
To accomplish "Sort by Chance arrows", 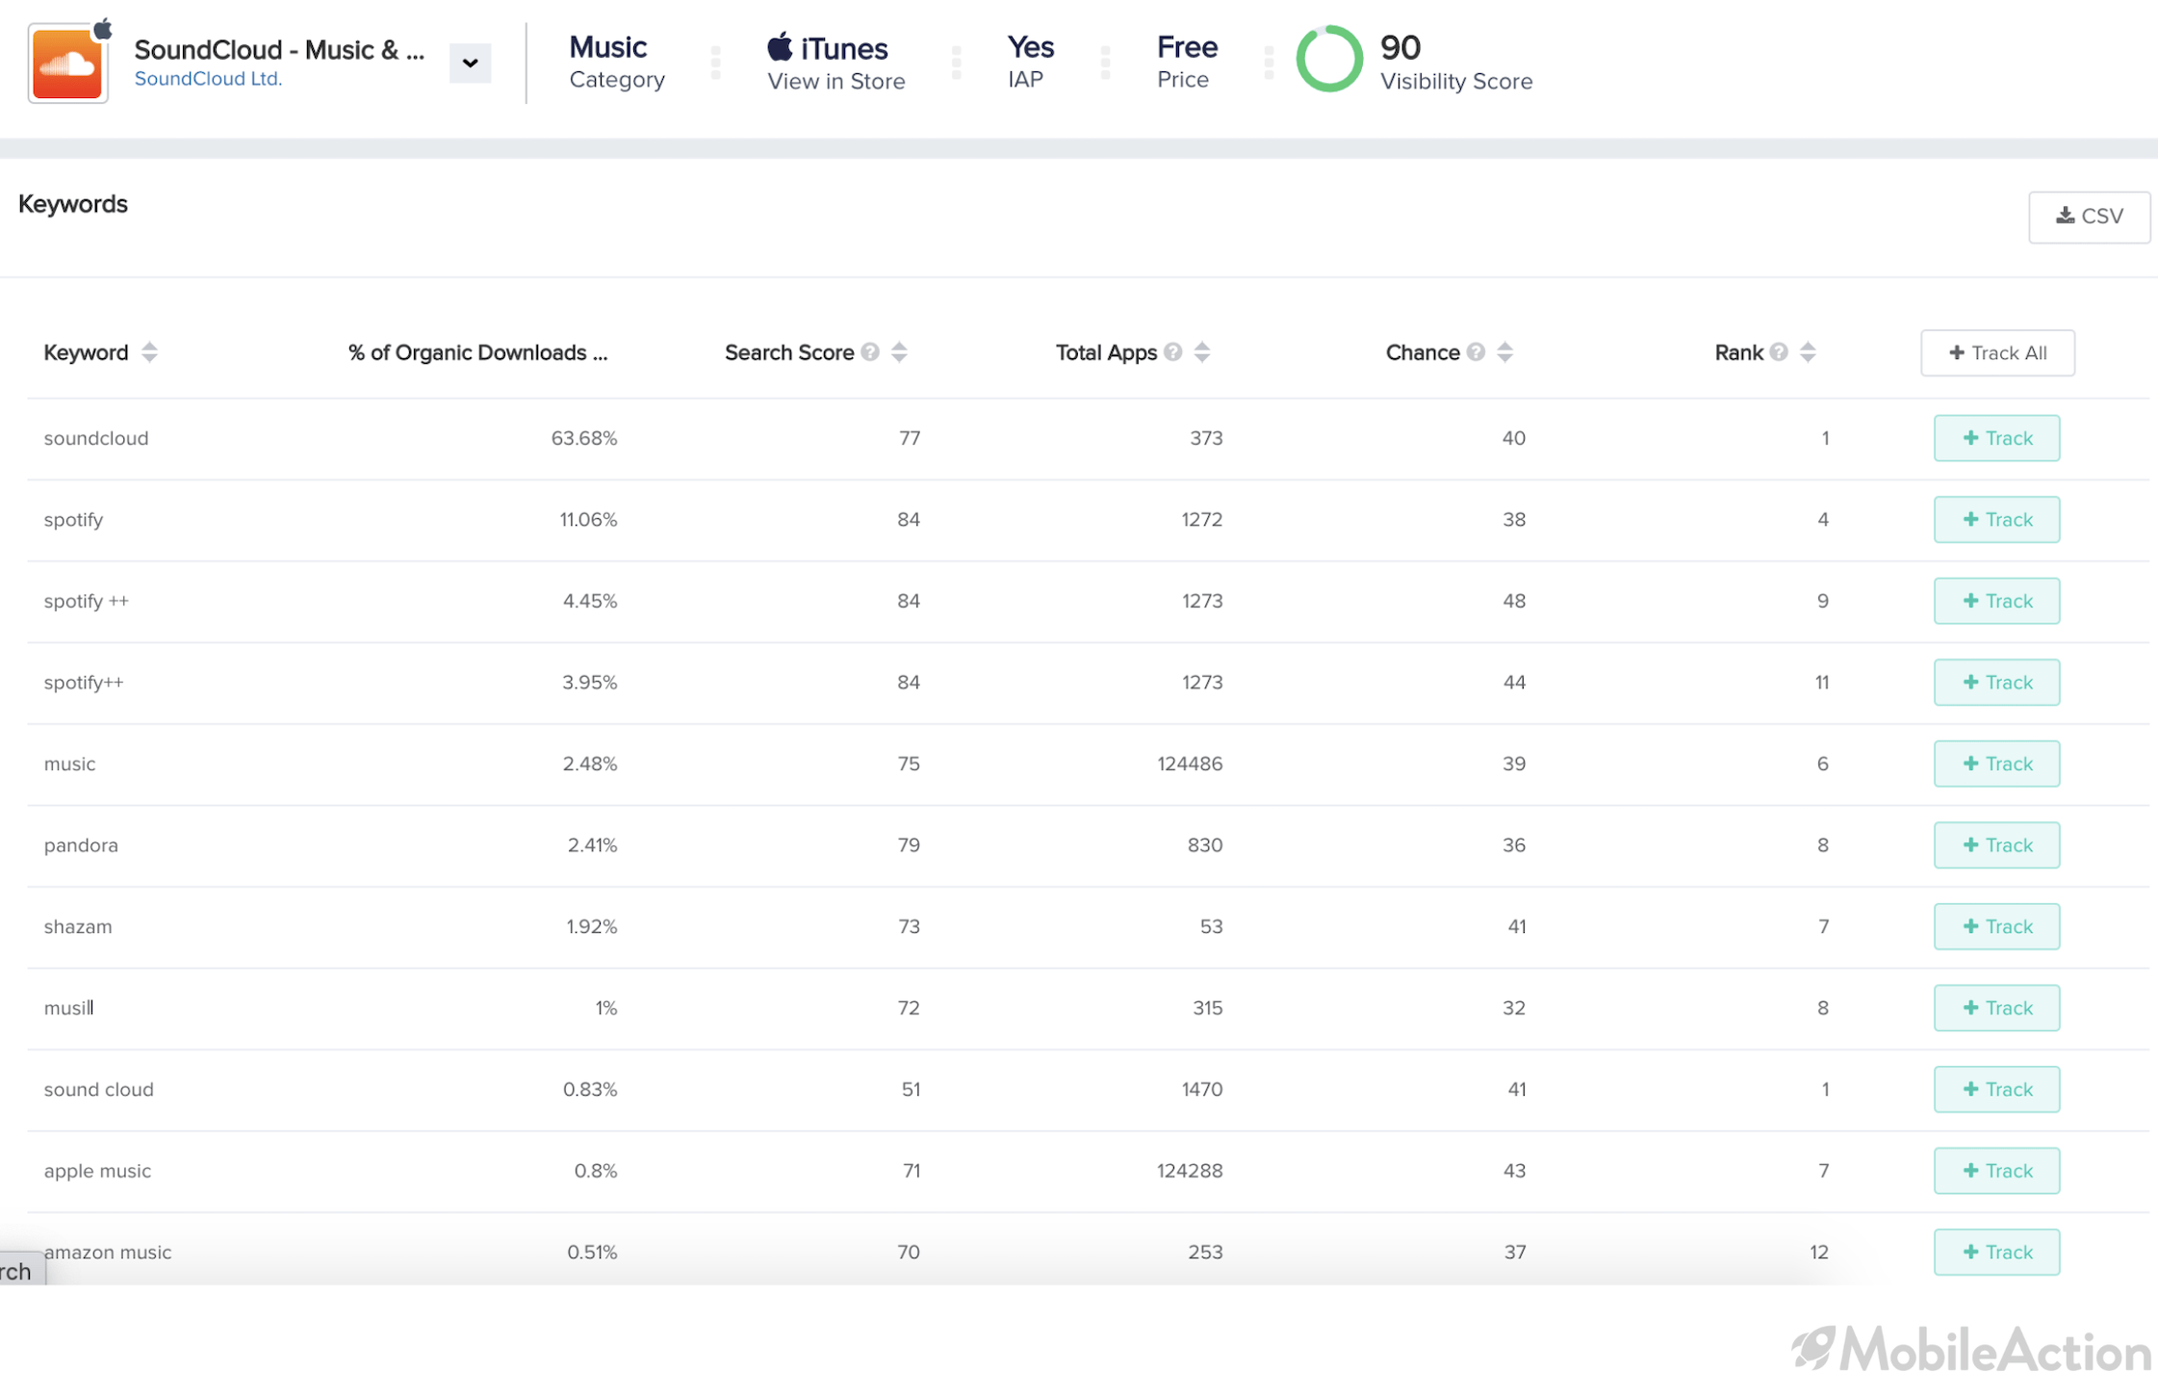I will pos(1505,352).
